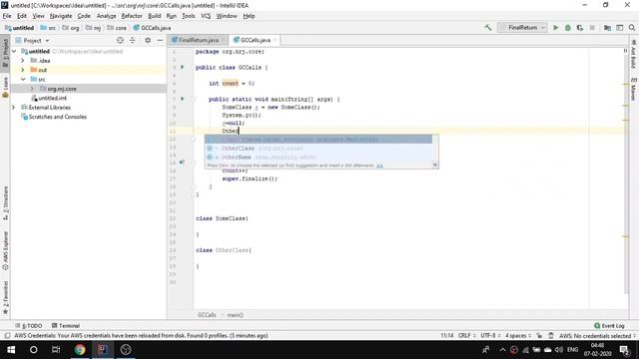Click the inspector hector icon in status bar
Viewport: 639px width, 359px height.
(551, 336)
